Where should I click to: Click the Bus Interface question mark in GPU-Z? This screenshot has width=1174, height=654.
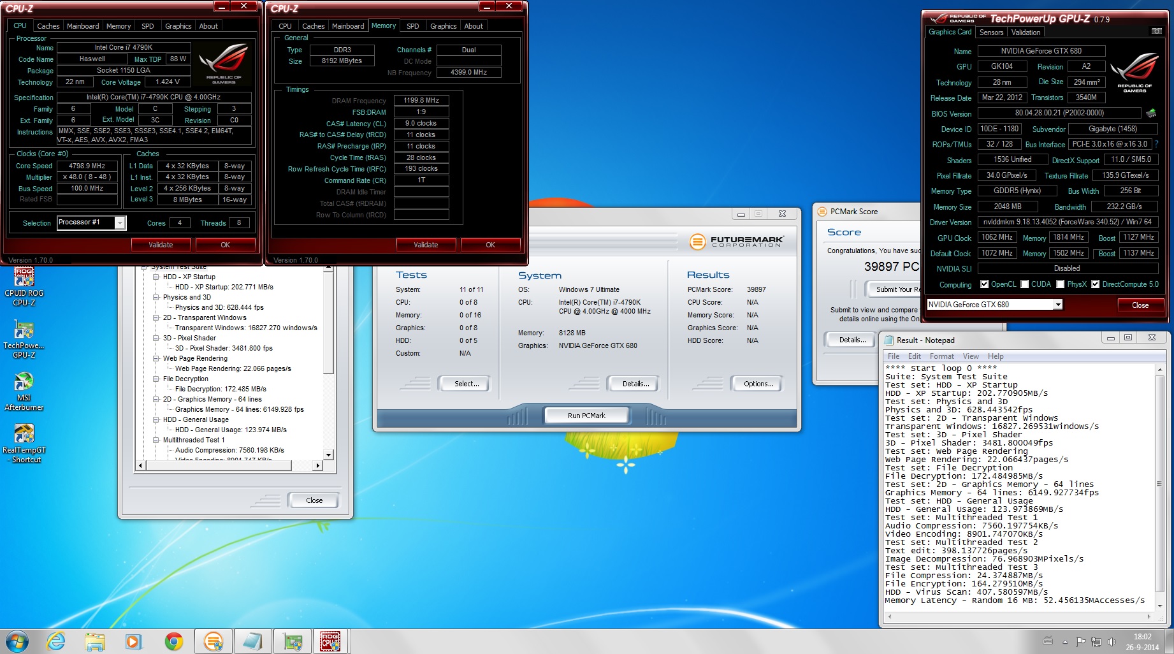tap(1156, 144)
